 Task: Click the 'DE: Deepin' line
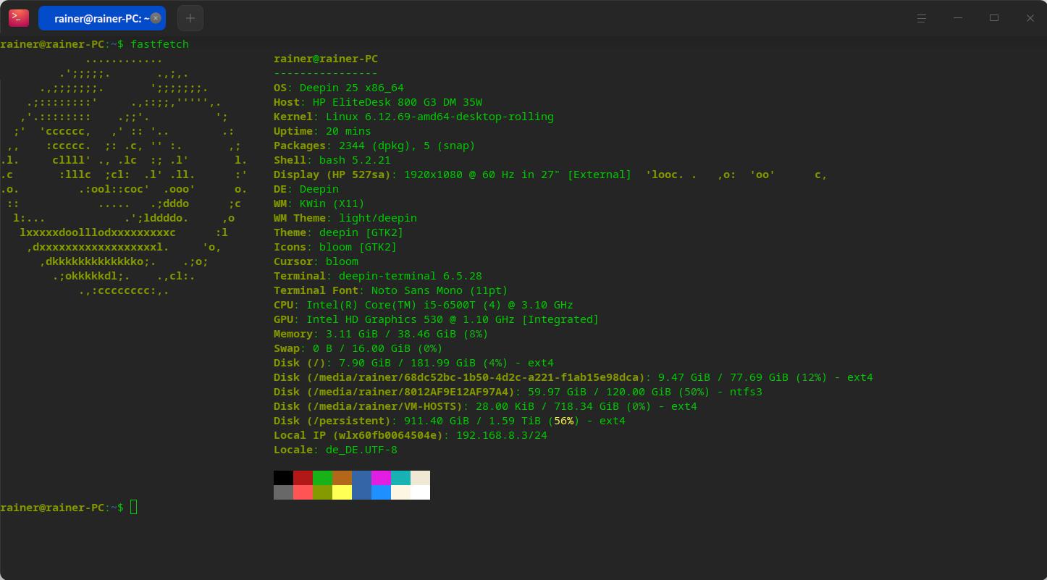[x=306, y=189]
